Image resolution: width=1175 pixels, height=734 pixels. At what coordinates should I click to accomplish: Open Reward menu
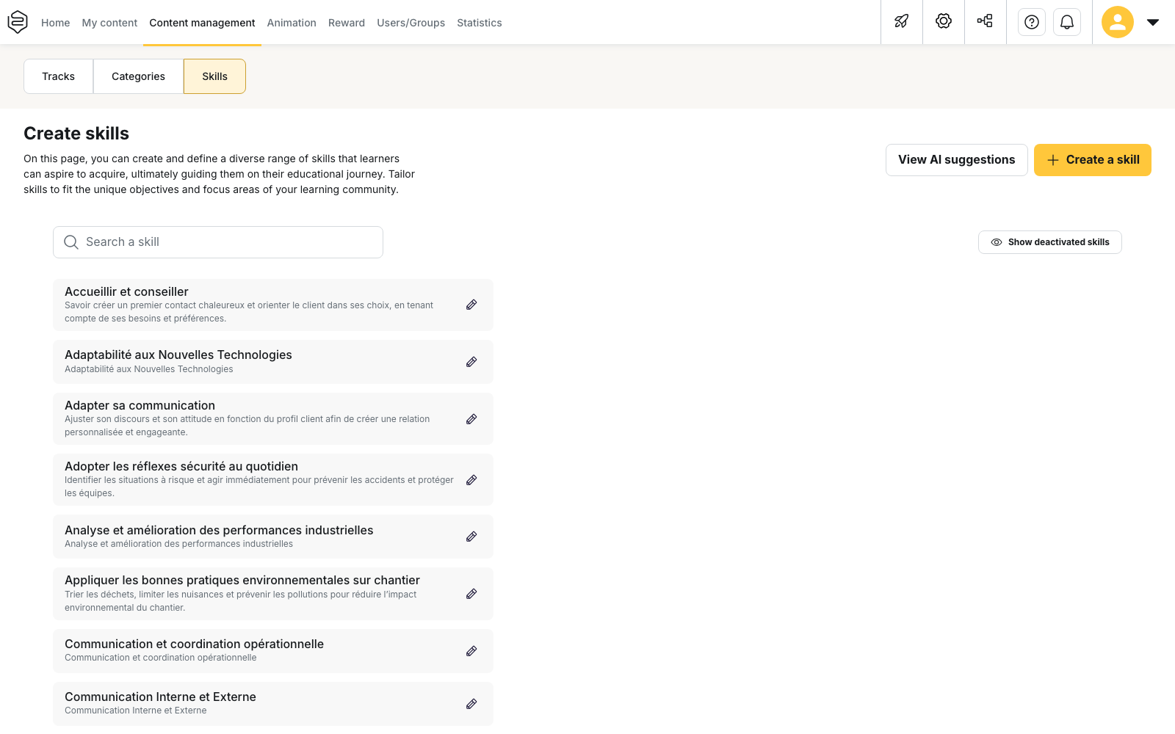[x=347, y=23]
